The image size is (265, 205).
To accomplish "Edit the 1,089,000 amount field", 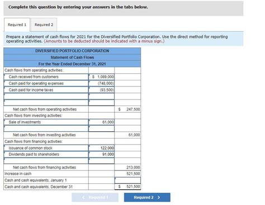I will click(101, 77).
